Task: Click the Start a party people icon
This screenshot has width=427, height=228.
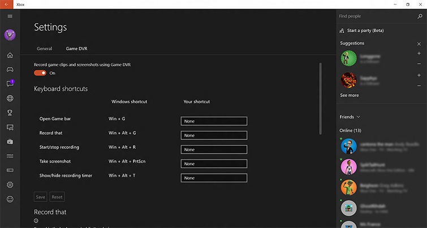Action: 342,30
